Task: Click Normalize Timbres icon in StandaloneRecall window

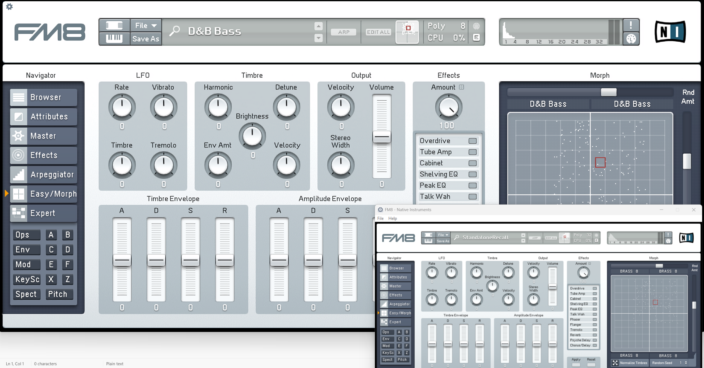Action: click(615, 363)
